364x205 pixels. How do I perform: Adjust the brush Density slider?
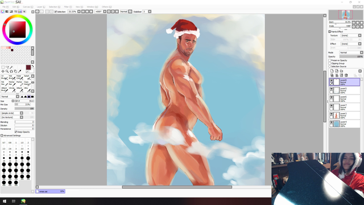pyautogui.click(x=24, y=109)
